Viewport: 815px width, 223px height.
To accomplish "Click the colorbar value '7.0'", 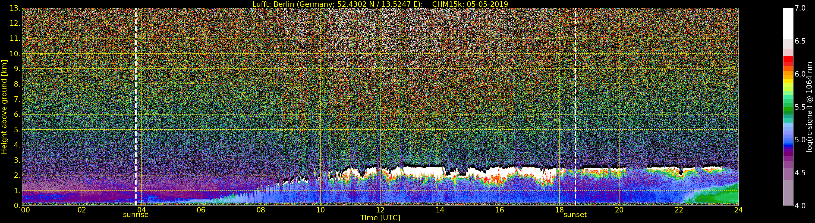I will pos(800,8).
